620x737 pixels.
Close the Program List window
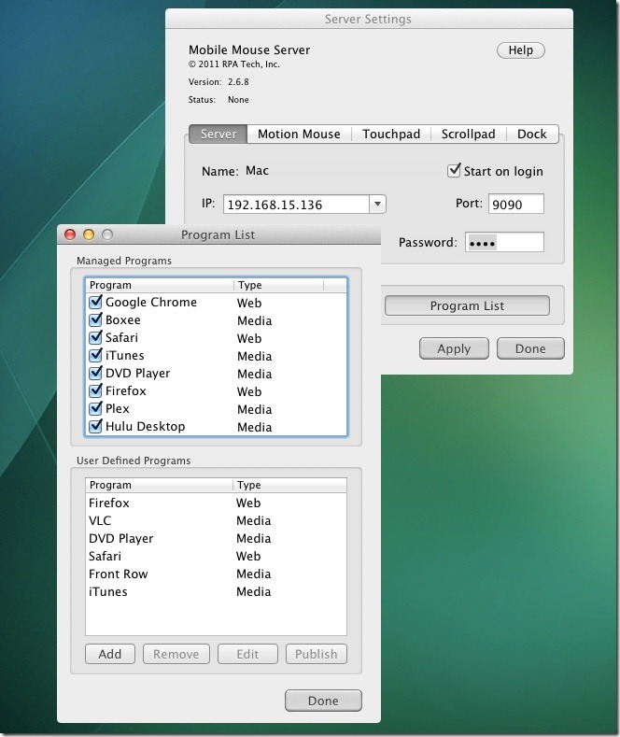70,234
